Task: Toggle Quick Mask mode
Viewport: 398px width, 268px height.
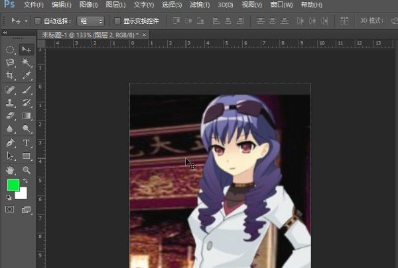Action: coord(10,209)
